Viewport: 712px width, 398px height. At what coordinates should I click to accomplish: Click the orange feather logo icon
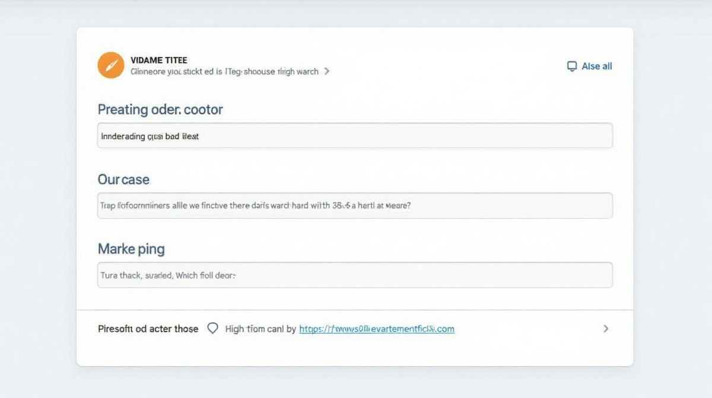pyautogui.click(x=110, y=65)
